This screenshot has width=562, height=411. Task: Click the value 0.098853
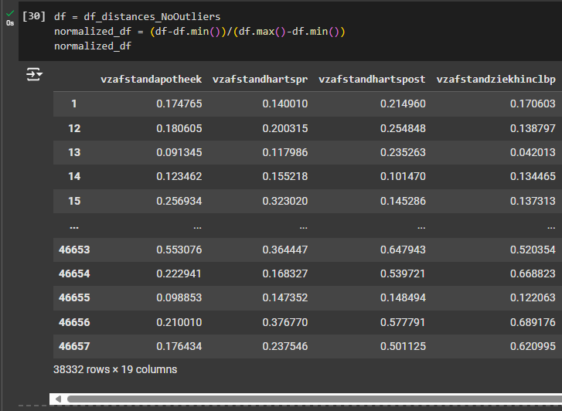[x=179, y=297]
